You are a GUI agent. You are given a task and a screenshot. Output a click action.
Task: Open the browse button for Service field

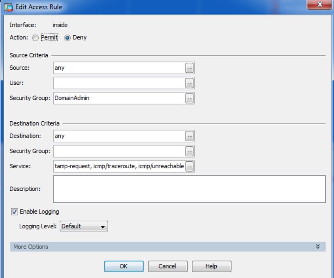point(189,167)
